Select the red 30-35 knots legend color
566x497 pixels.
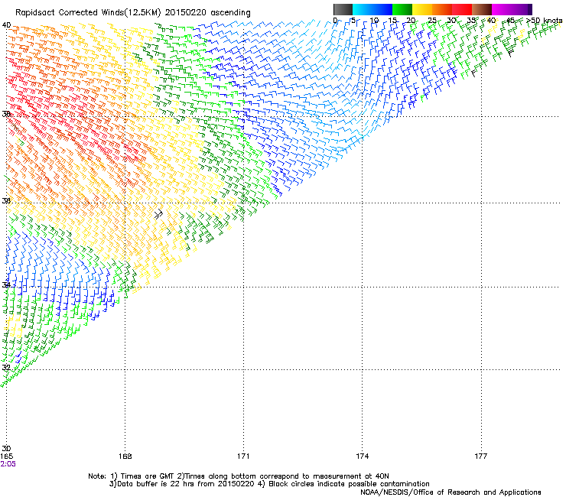tap(462, 9)
